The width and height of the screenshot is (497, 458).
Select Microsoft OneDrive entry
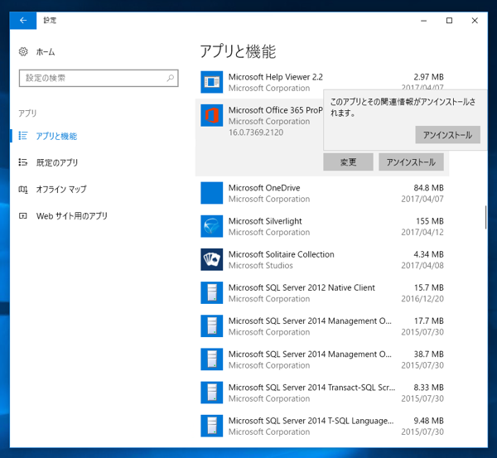[322, 193]
